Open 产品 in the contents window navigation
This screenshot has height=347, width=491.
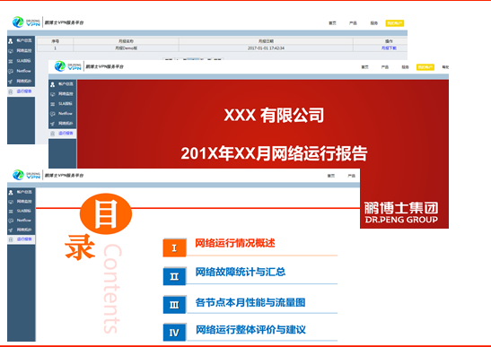351,176
